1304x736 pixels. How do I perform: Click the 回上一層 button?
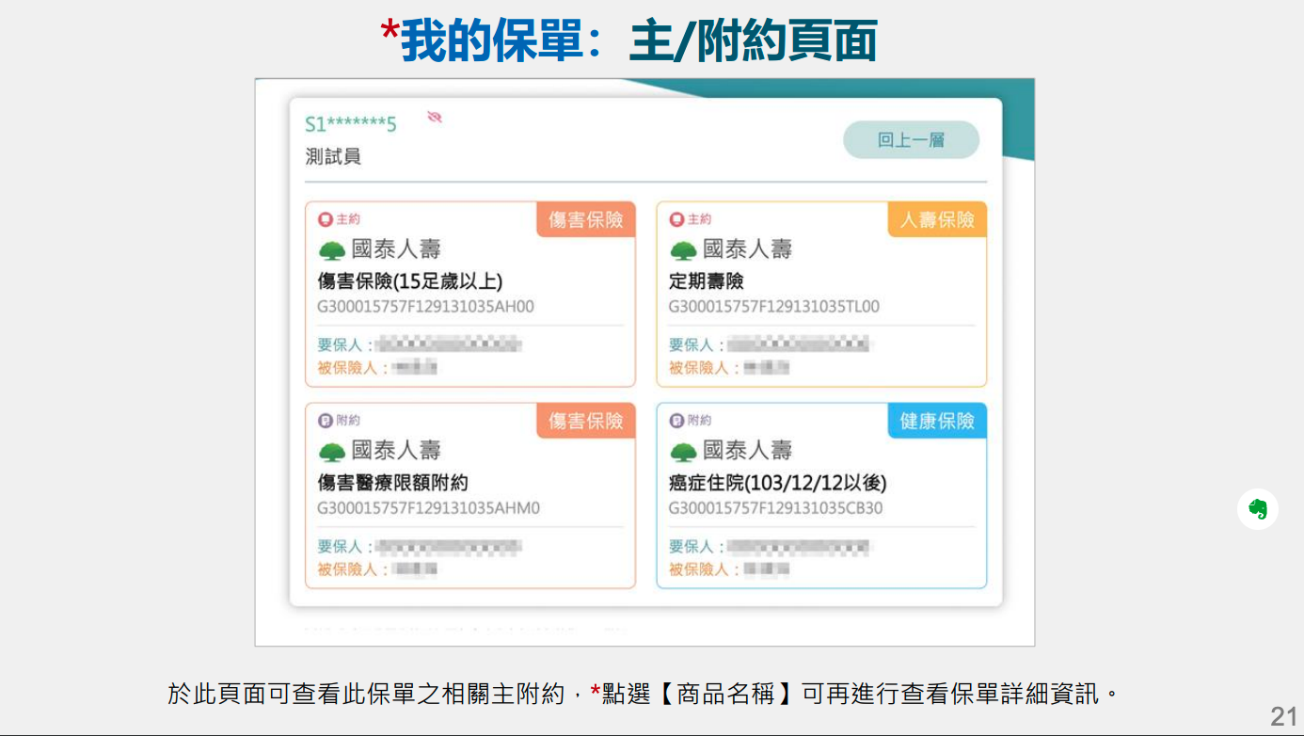(x=910, y=140)
